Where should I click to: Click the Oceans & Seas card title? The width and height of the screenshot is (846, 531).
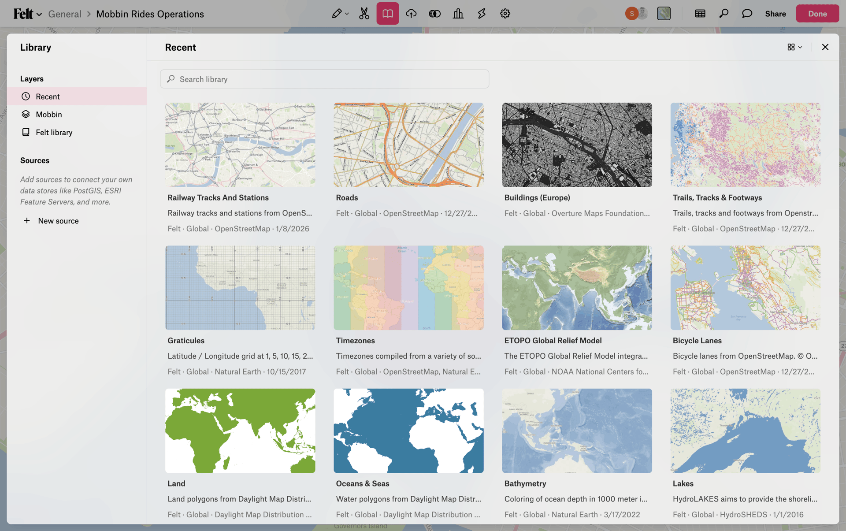(363, 483)
